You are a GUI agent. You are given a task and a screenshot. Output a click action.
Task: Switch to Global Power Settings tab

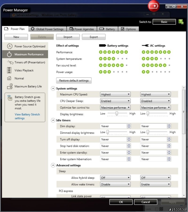click(48, 29)
